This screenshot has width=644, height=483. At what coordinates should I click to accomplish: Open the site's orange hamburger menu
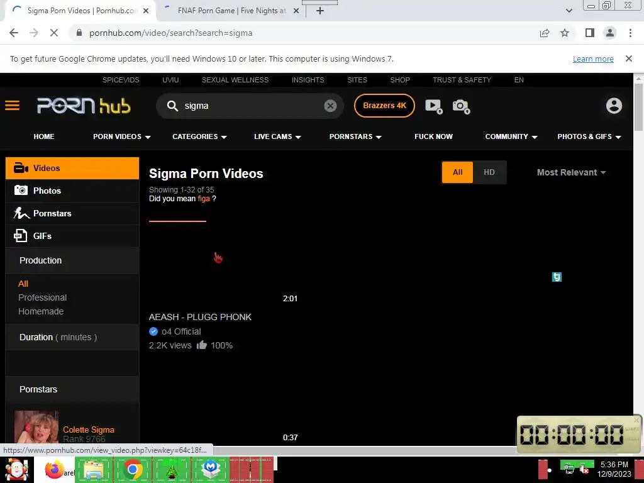click(x=13, y=106)
